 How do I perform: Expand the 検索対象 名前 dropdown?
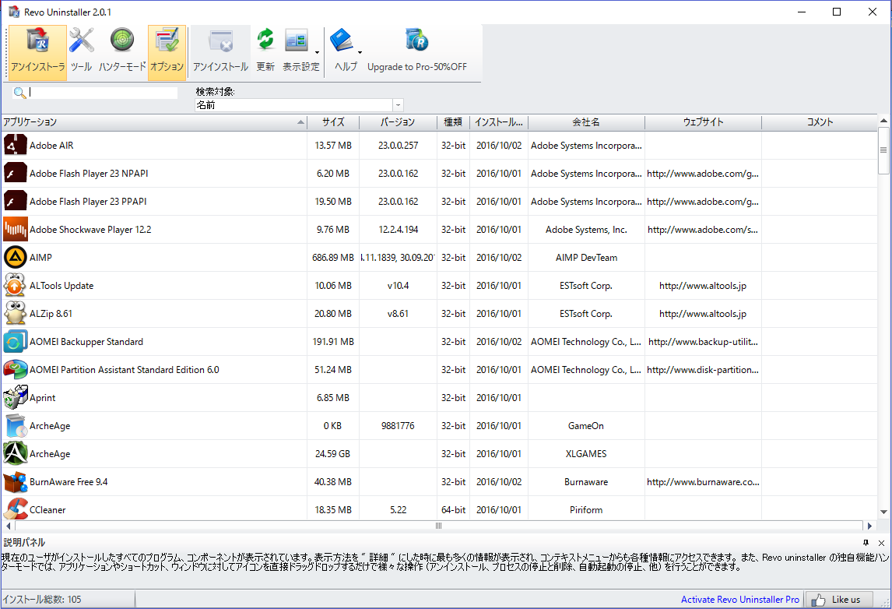pyautogui.click(x=399, y=104)
